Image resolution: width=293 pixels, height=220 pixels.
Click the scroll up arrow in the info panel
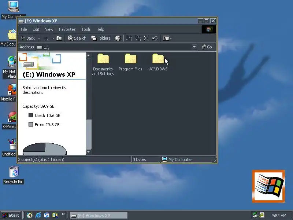(89, 56)
